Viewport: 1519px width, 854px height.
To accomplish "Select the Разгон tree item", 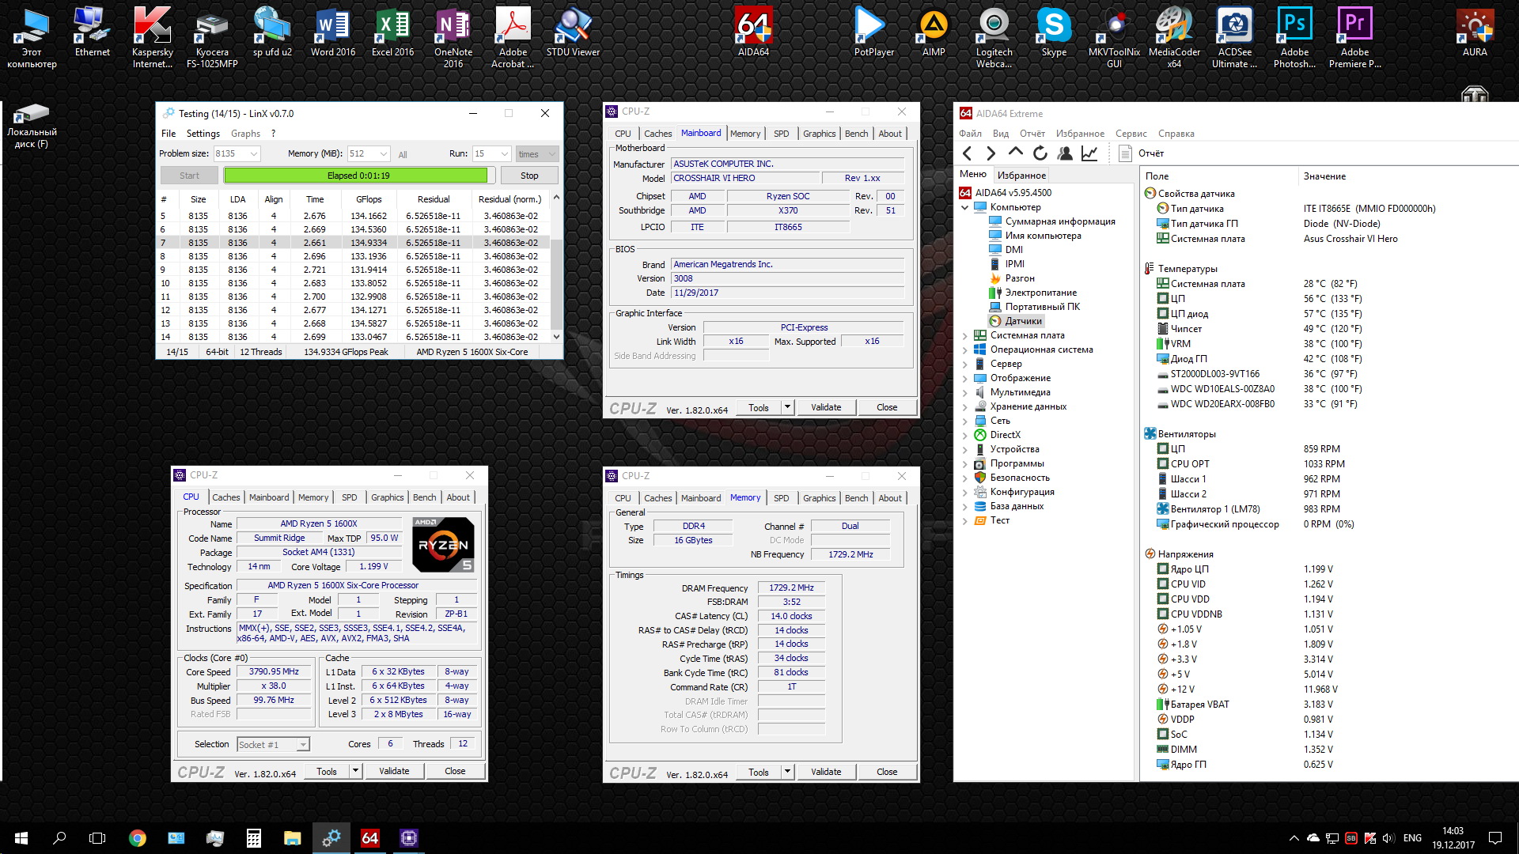I will (1020, 278).
